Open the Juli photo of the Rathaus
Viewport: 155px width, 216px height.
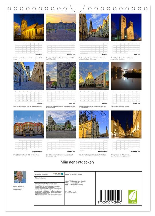pos(94,76)
